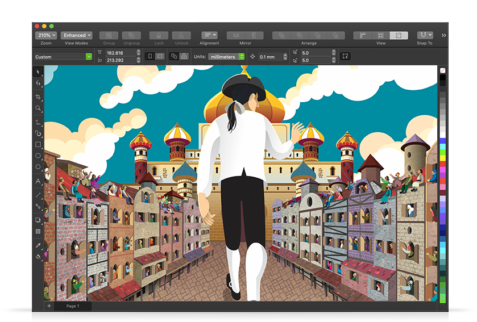Viewport: 477px width, 322px height.
Task: Select the Freehand drawing tool
Action: point(38,123)
